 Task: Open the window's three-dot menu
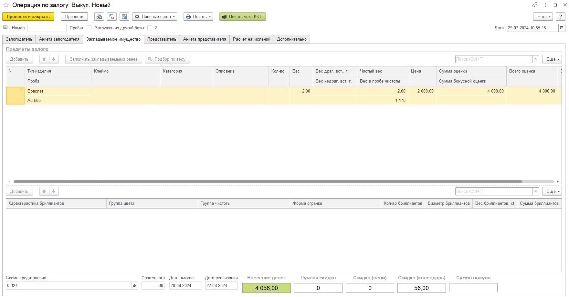[545, 5]
